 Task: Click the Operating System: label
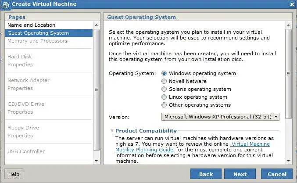click(x=132, y=73)
